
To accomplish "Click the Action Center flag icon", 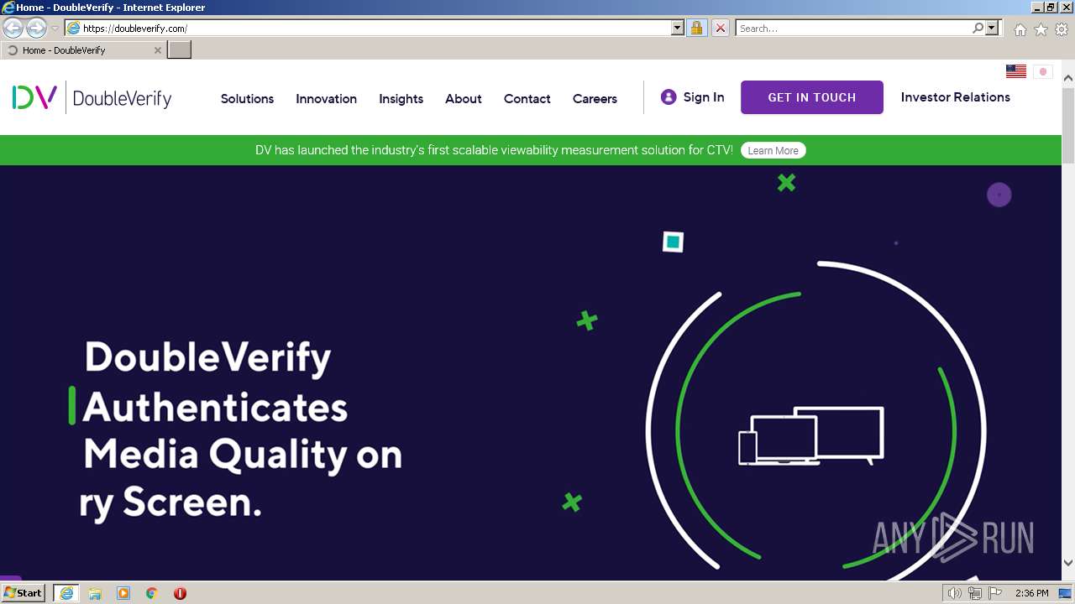I will coord(995,593).
